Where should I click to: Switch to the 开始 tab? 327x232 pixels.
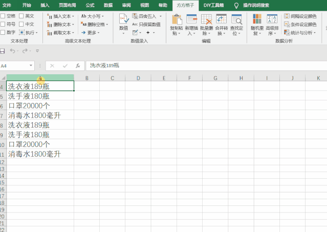coord(27,5)
